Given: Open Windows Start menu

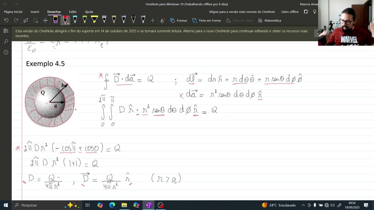Looking at the screenshot, I should tap(6, 205).
